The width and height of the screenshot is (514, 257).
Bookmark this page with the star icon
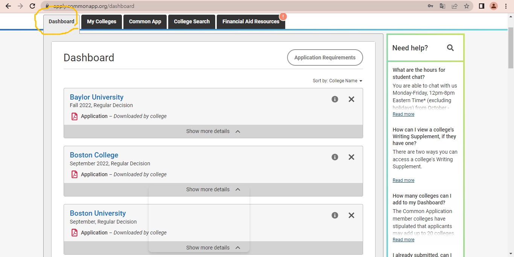[467, 6]
